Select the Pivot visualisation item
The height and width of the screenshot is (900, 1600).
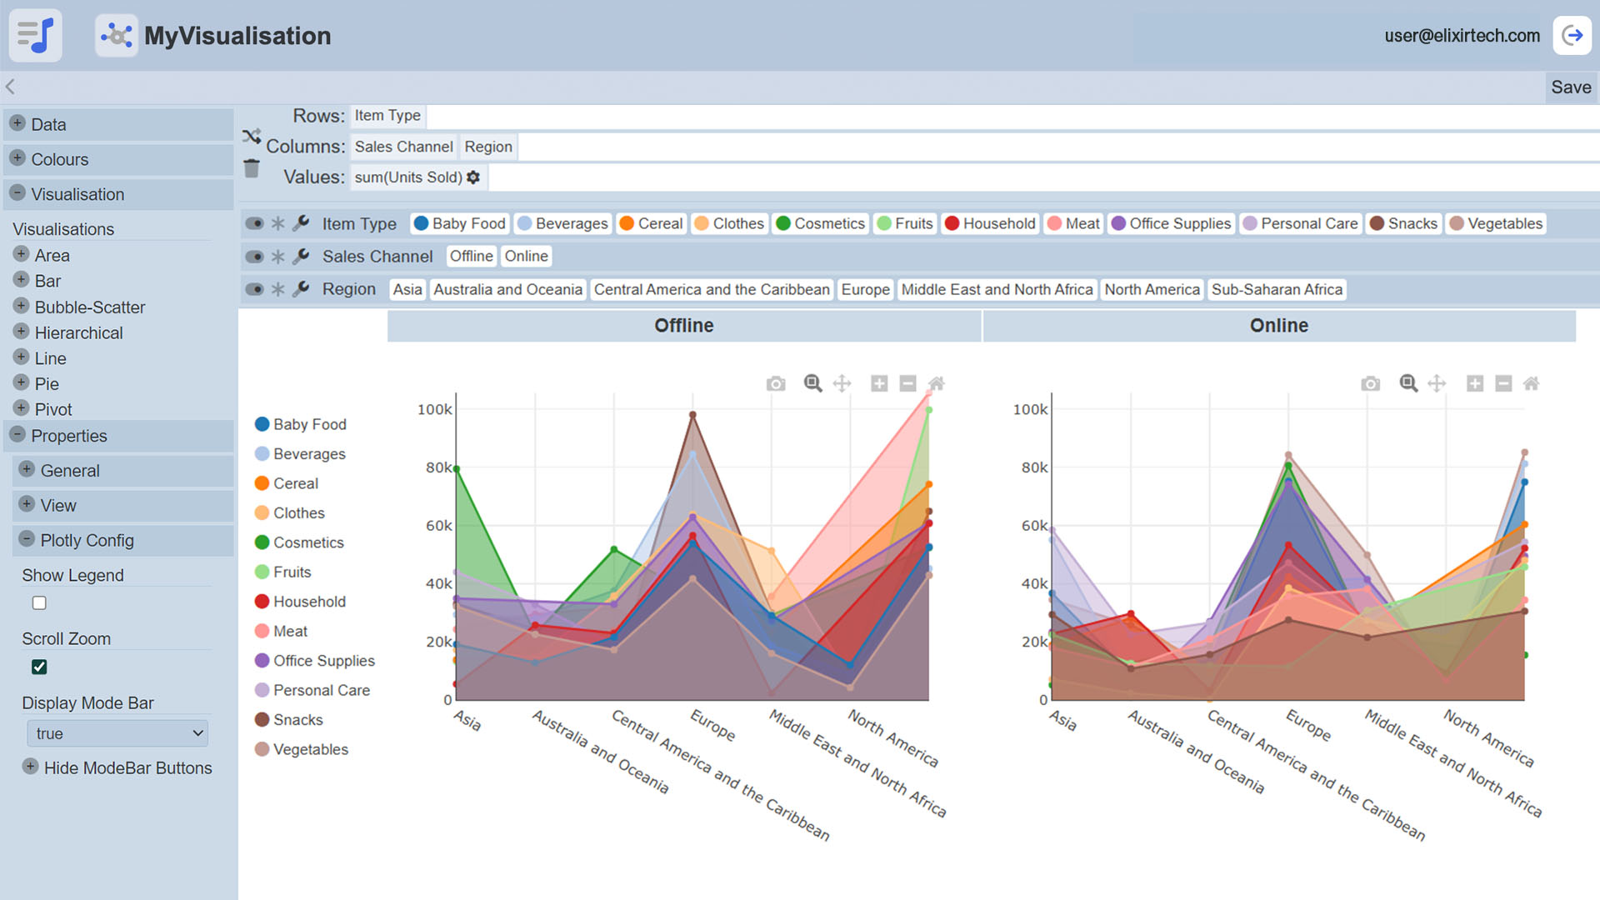(53, 409)
